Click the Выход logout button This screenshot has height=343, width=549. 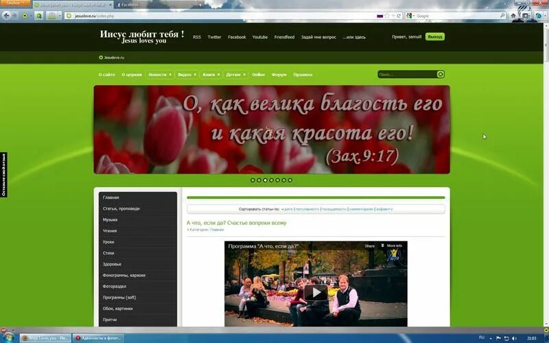435,37
